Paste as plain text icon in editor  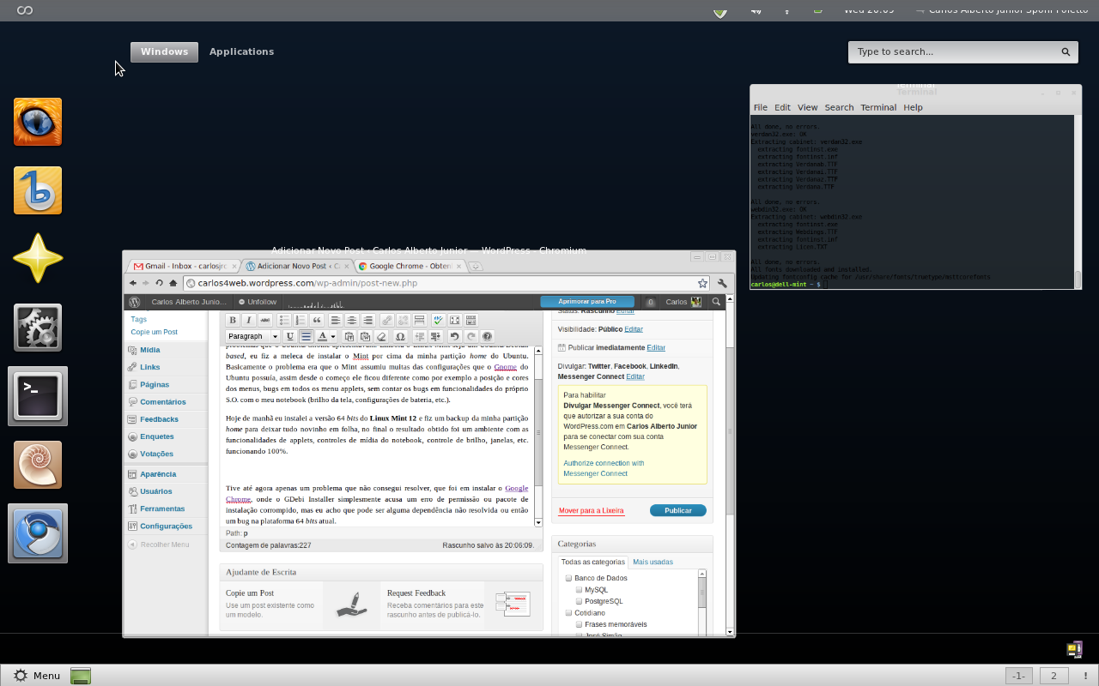click(349, 336)
